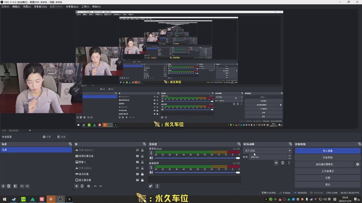The width and height of the screenshot is (362, 203).
Task: Open scene filters icon in Scenes panel
Action: point(15,186)
